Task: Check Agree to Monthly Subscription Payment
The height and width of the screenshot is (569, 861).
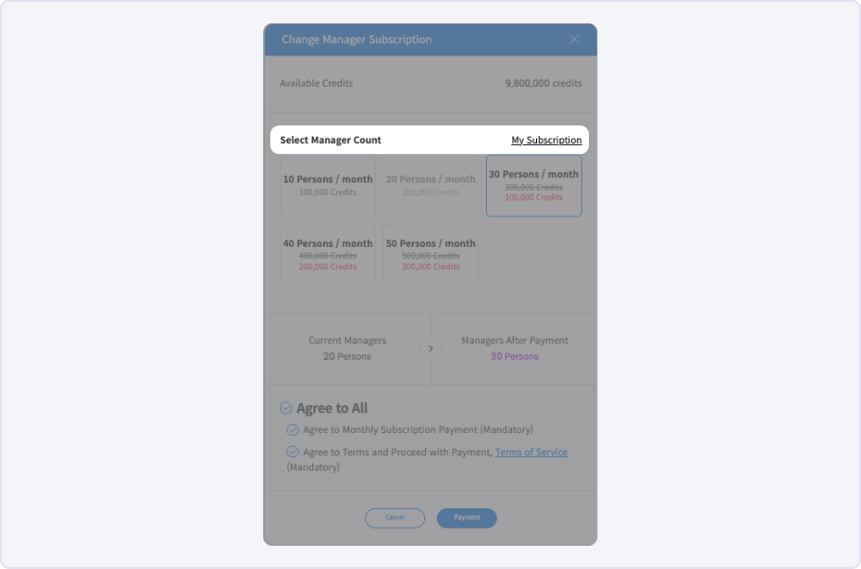Action: (x=293, y=429)
